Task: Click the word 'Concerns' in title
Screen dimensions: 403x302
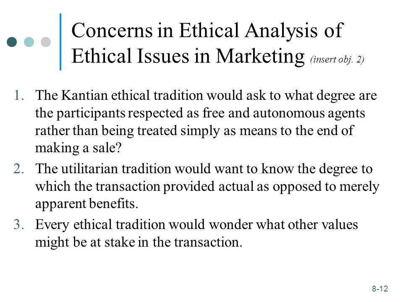Action: [x=112, y=30]
